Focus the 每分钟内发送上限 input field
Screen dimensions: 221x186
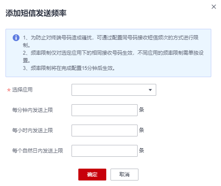point(105,110)
